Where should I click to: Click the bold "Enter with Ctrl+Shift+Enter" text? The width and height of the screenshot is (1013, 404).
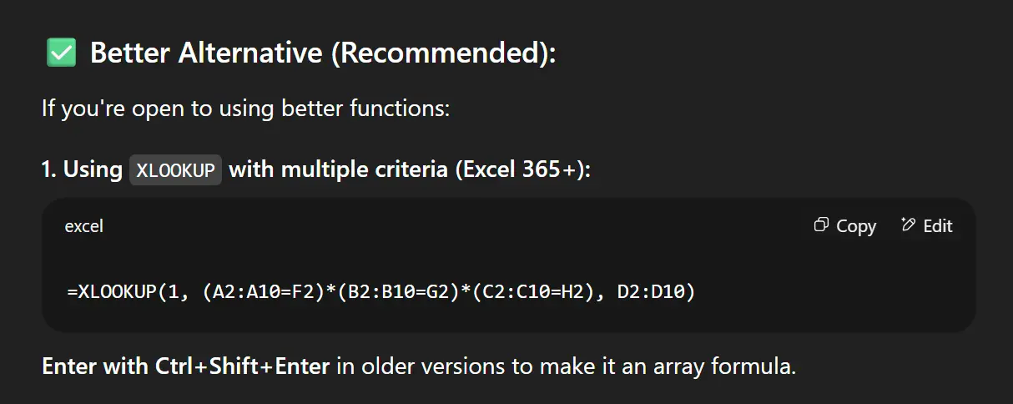pos(185,366)
